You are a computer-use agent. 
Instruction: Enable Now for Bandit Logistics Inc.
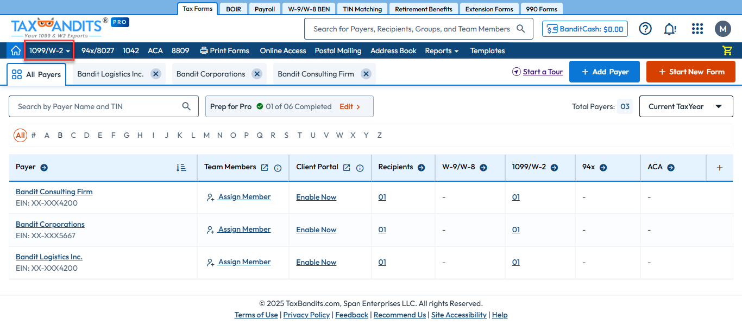click(x=316, y=262)
